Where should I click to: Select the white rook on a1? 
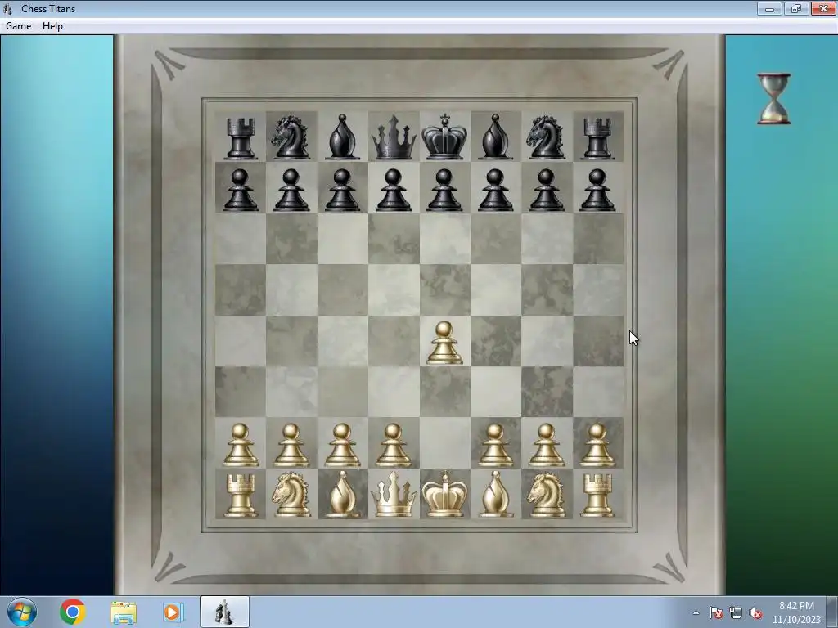(240, 496)
